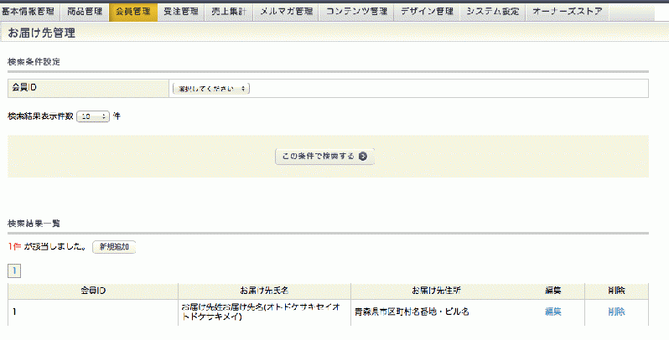Click the お届け先氏名 cell in the result row
669x340 pixels.
tap(262, 312)
